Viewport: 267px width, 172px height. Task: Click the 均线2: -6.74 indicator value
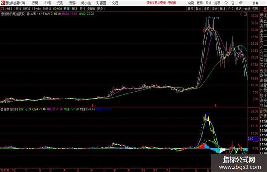(87, 110)
